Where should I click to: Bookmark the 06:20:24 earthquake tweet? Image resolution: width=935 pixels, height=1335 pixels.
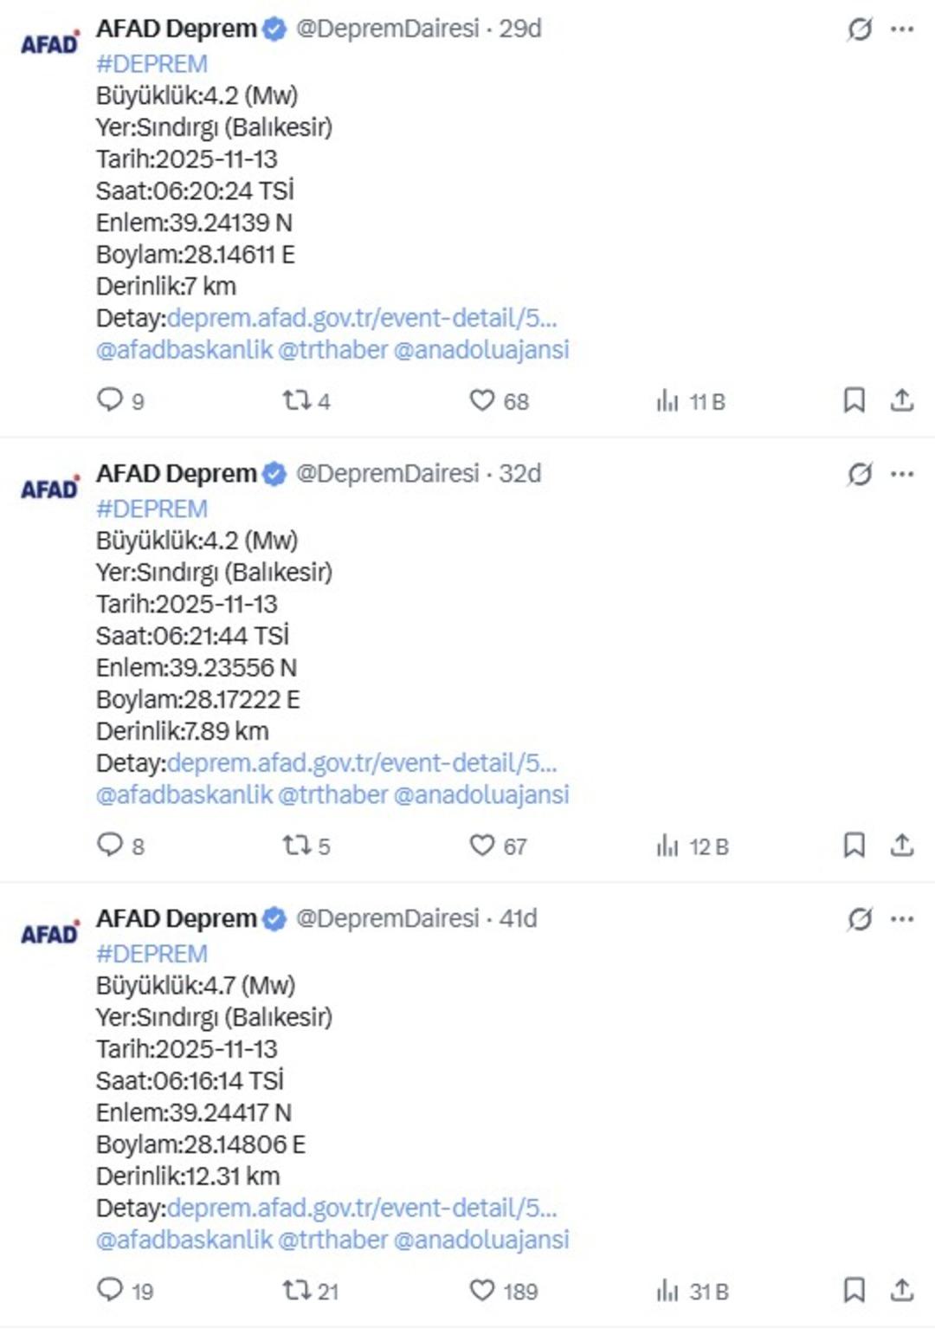[x=854, y=400]
